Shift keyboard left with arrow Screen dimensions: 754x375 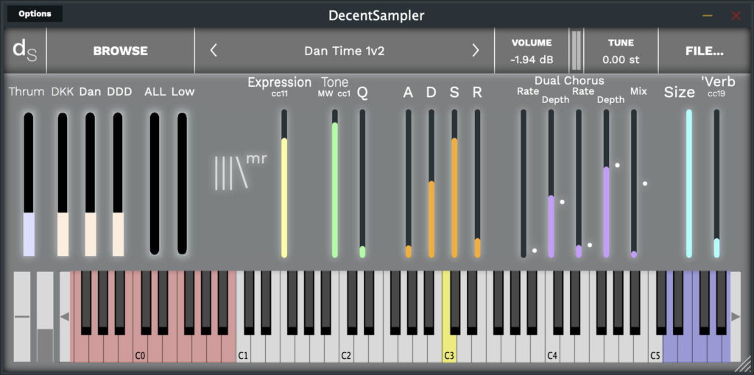click(x=65, y=316)
